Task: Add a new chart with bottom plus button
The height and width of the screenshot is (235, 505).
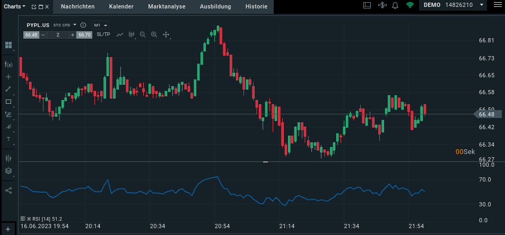Action: click(8, 229)
